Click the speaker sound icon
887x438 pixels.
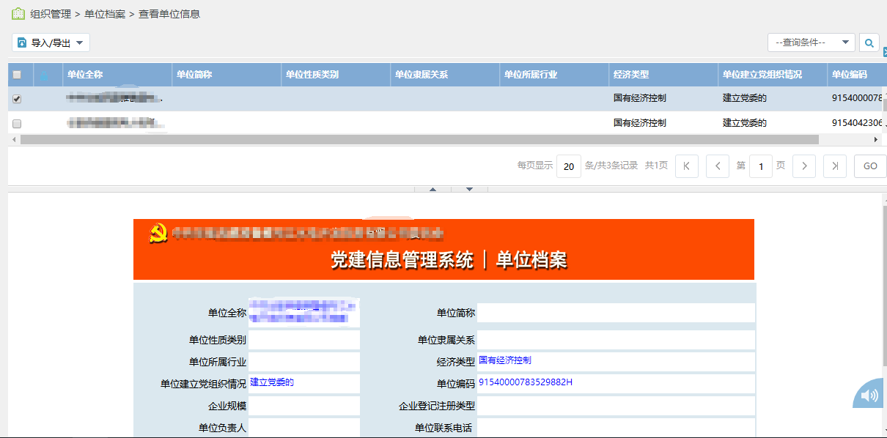[x=869, y=396]
